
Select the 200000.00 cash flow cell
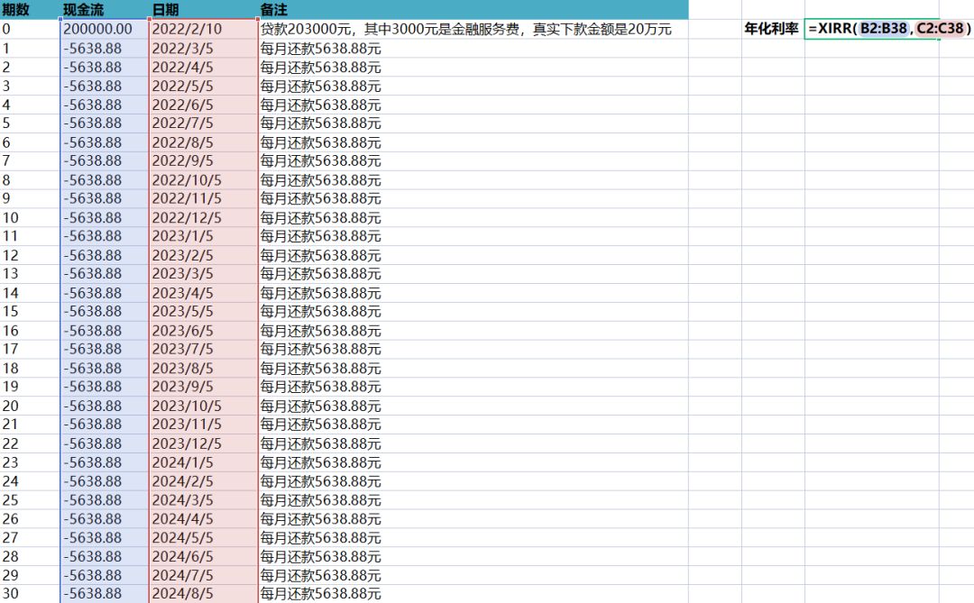105,29
